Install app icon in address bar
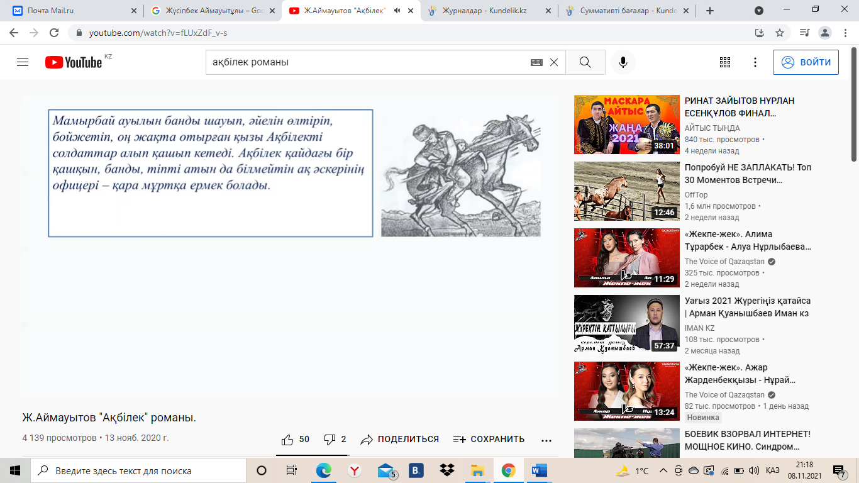Image resolution: width=859 pixels, height=483 pixels. click(x=760, y=33)
